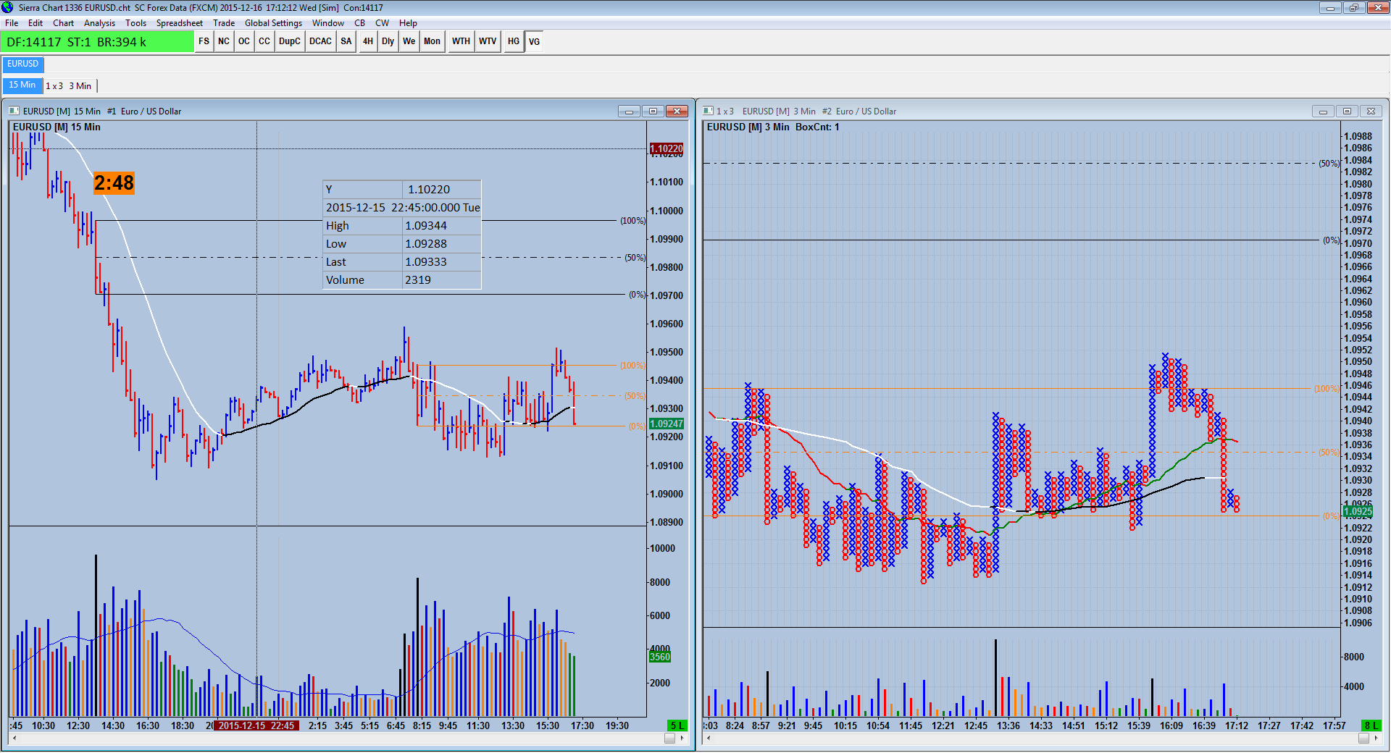Click the Volume value 2319 cell
Image resolution: width=1391 pixels, height=753 pixels.
coord(441,280)
